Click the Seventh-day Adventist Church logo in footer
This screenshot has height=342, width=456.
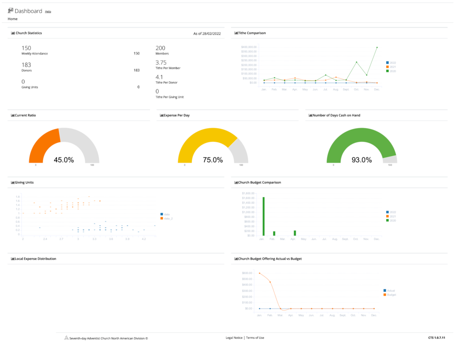pos(66,338)
